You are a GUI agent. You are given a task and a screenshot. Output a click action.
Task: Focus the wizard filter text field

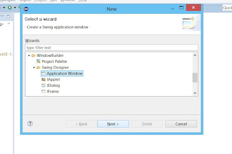[112, 47]
